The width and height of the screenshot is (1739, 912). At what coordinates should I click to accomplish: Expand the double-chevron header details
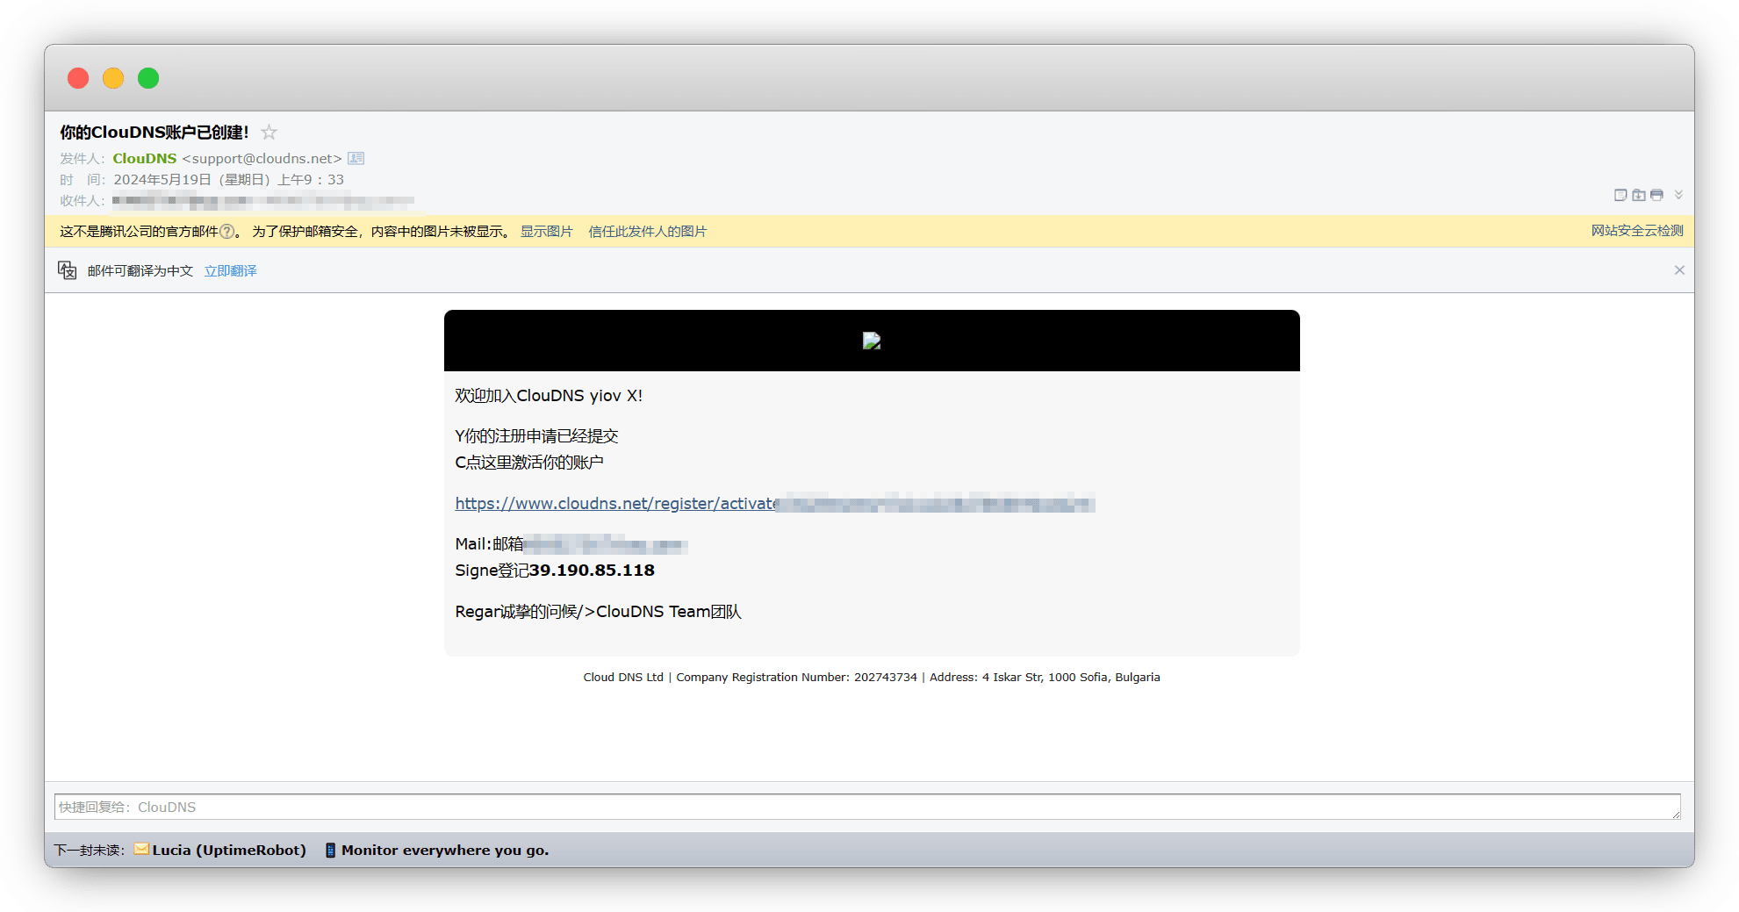(1678, 195)
